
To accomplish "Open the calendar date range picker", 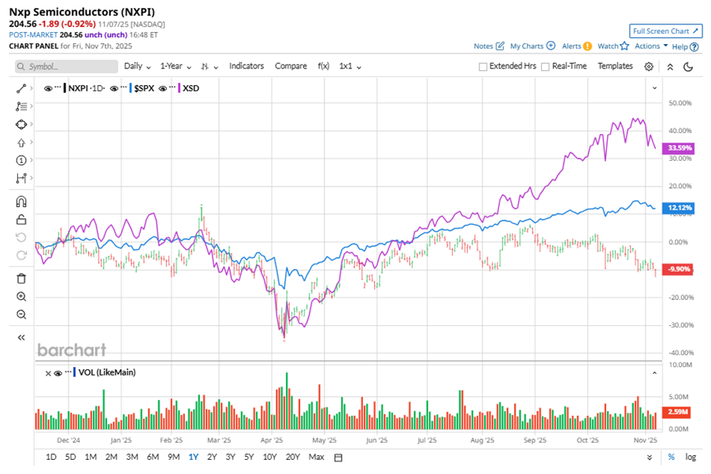I will pos(339,457).
